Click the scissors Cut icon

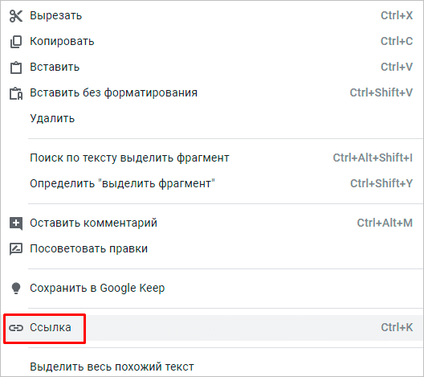click(x=16, y=16)
